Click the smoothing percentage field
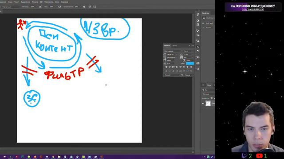This screenshot has width=284, height=159. [x=77, y=7]
